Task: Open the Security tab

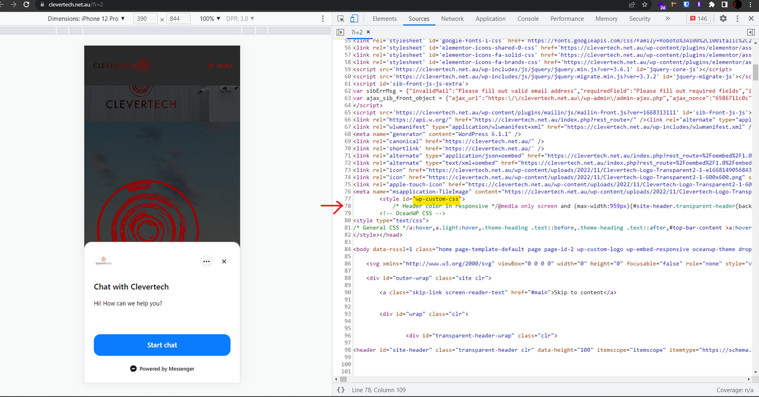Action: (640, 19)
